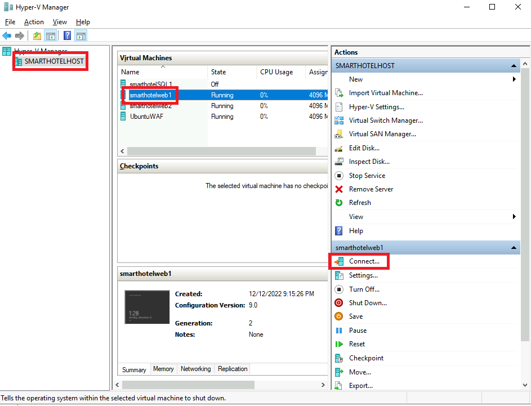Screen dimensions: 531x406
Task: Switch to the Networking tab
Action: pos(195,369)
